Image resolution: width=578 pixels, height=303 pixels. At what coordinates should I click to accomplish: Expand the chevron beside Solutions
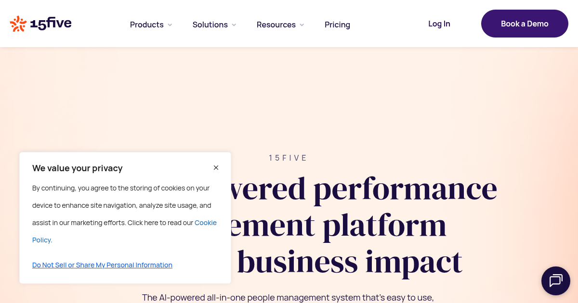234,25
